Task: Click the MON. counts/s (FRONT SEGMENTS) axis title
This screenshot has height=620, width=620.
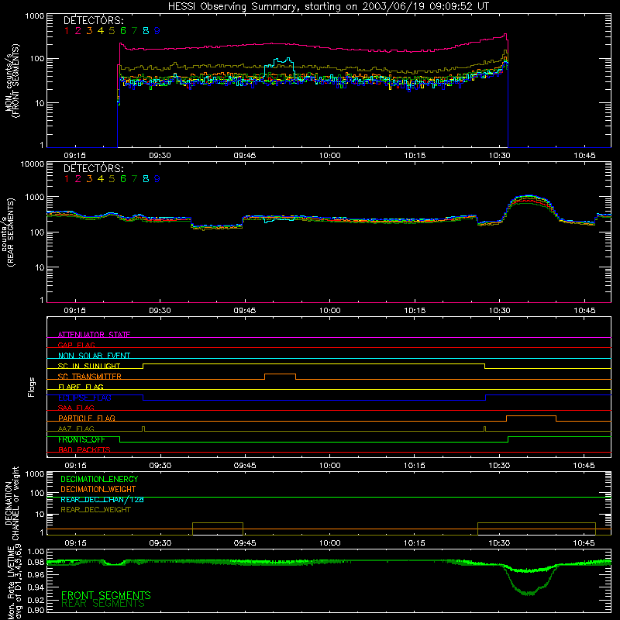Action: 12,81
